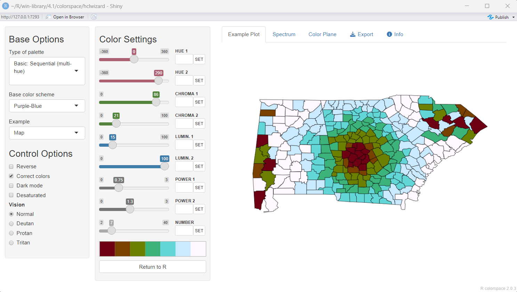The width and height of the screenshot is (517, 292).
Task: Click SET button for HUE 1
Action: (x=199, y=59)
